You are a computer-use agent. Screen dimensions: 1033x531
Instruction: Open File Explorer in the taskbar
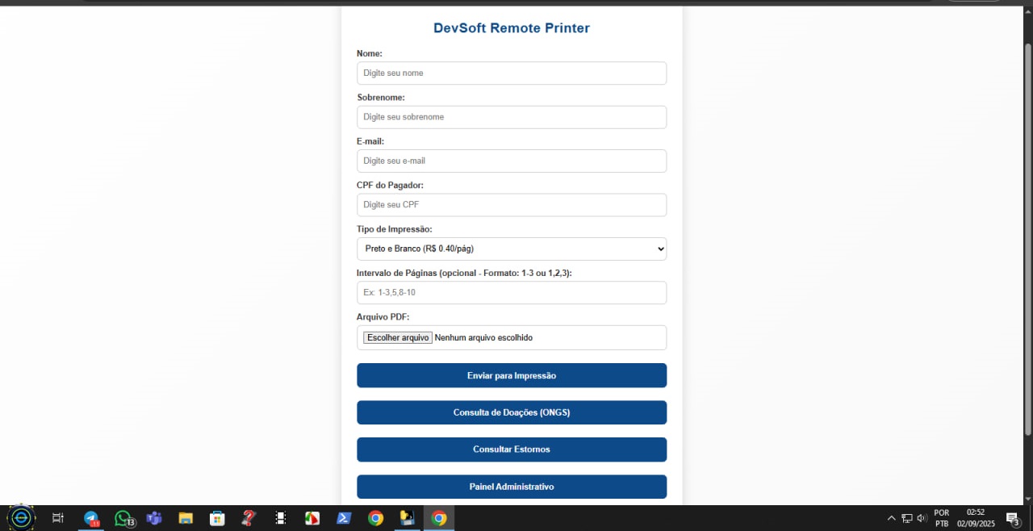(x=186, y=518)
